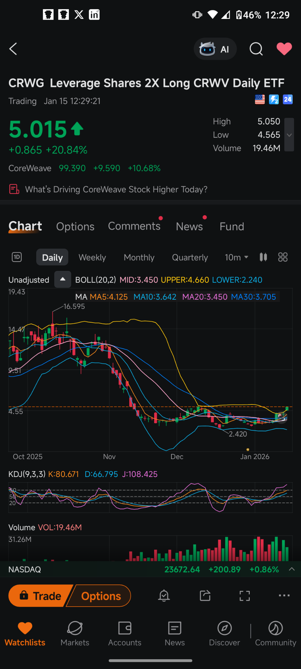Image resolution: width=301 pixels, height=669 pixels.
Task: Read What's Driving CoreWeave Stock Higher Today
Action: pos(116,189)
